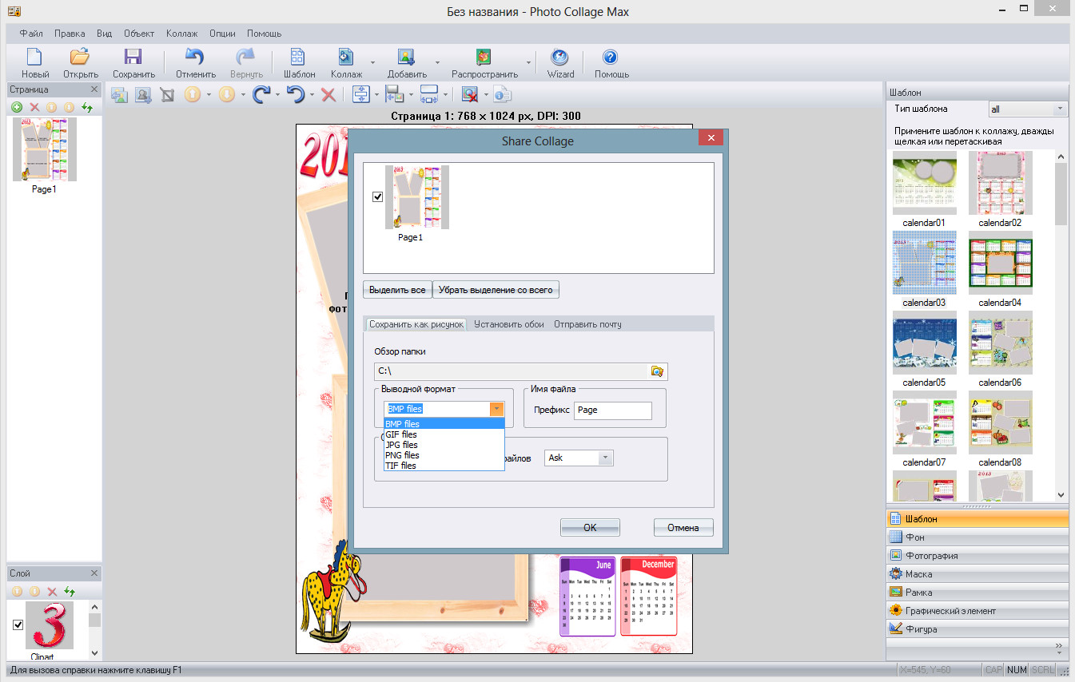1075x682 pixels.
Task: Choose JPG files in the format list
Action: (401, 445)
